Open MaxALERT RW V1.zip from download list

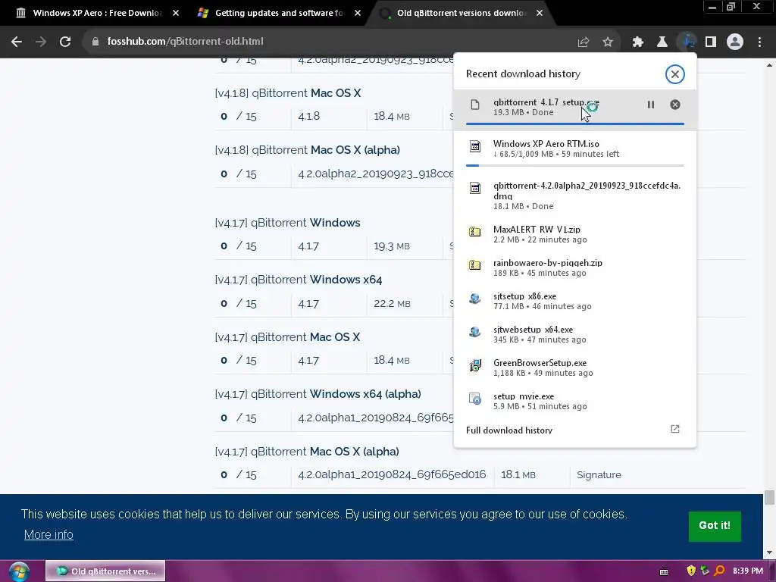574,234
